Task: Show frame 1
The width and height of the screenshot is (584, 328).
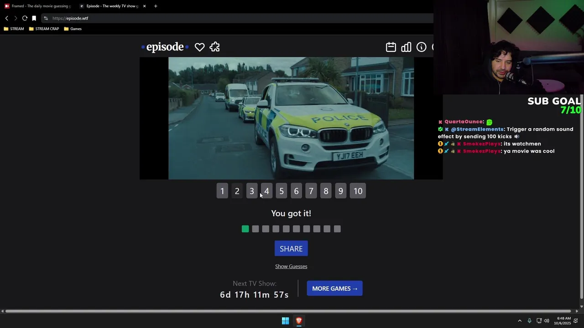Action: pyautogui.click(x=222, y=191)
